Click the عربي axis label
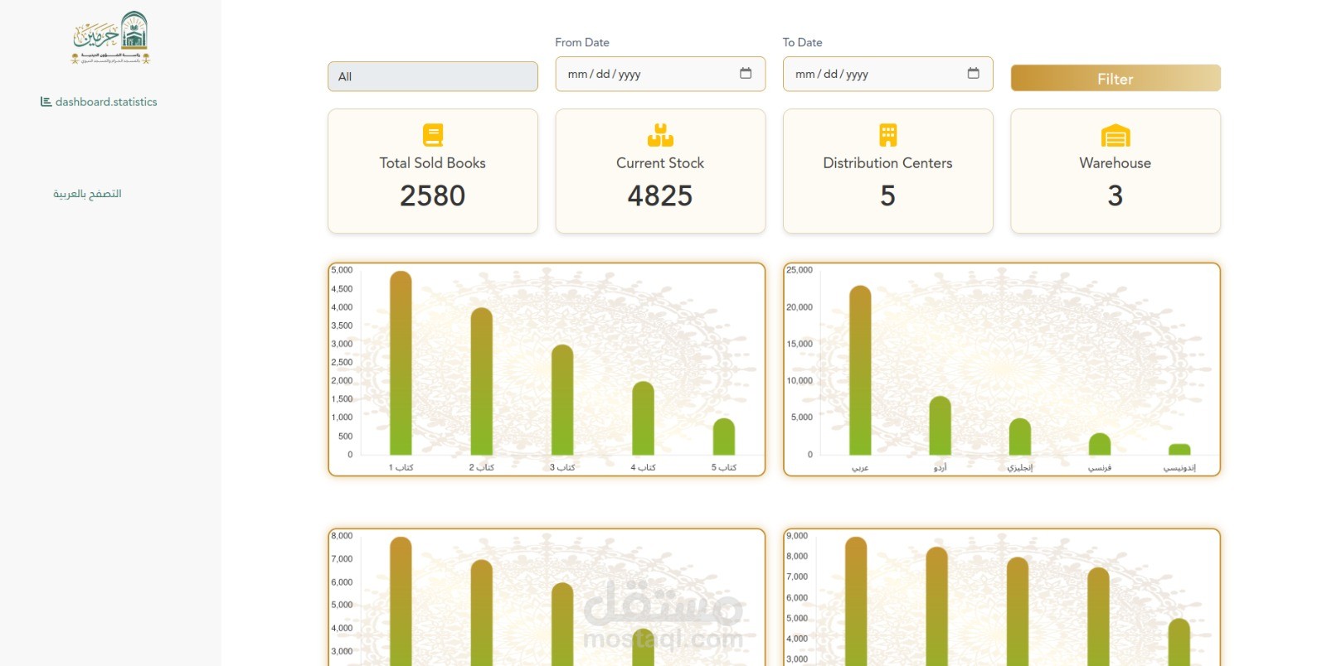The image size is (1327, 666). pyautogui.click(x=860, y=468)
